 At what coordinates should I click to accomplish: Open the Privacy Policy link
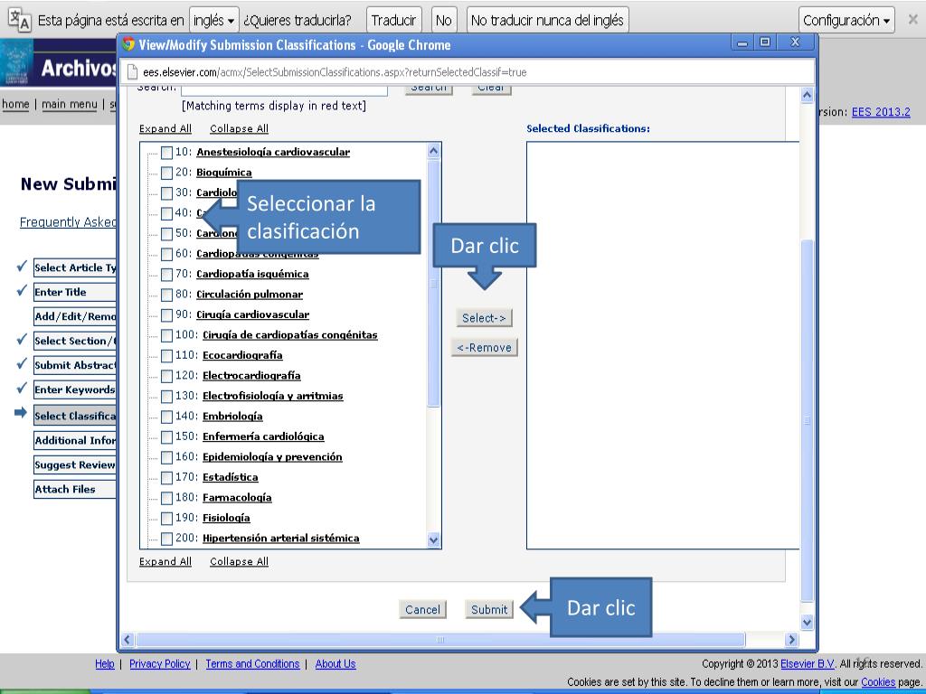click(159, 664)
